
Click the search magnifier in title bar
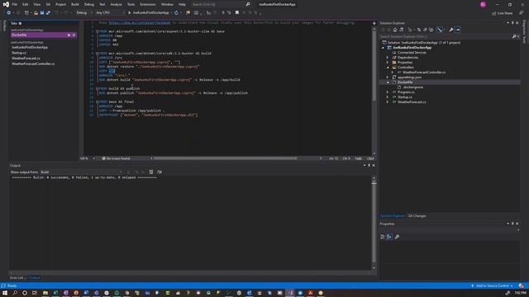click(x=248, y=4)
